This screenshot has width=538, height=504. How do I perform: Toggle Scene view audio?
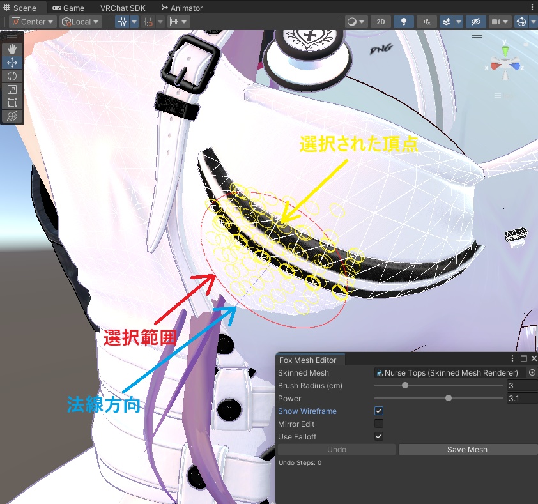426,21
